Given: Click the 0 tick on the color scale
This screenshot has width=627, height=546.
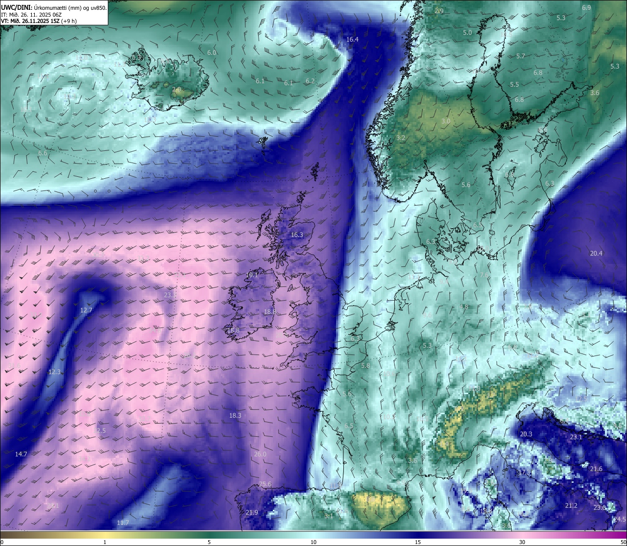Looking at the screenshot, I should pyautogui.click(x=1, y=542).
